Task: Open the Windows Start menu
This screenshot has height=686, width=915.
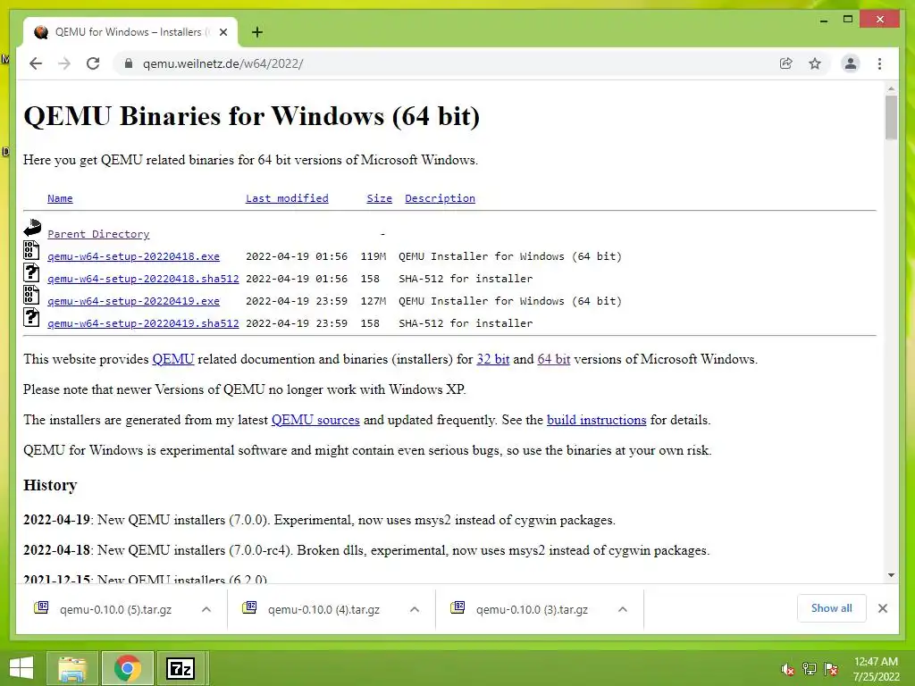Action: [21, 668]
